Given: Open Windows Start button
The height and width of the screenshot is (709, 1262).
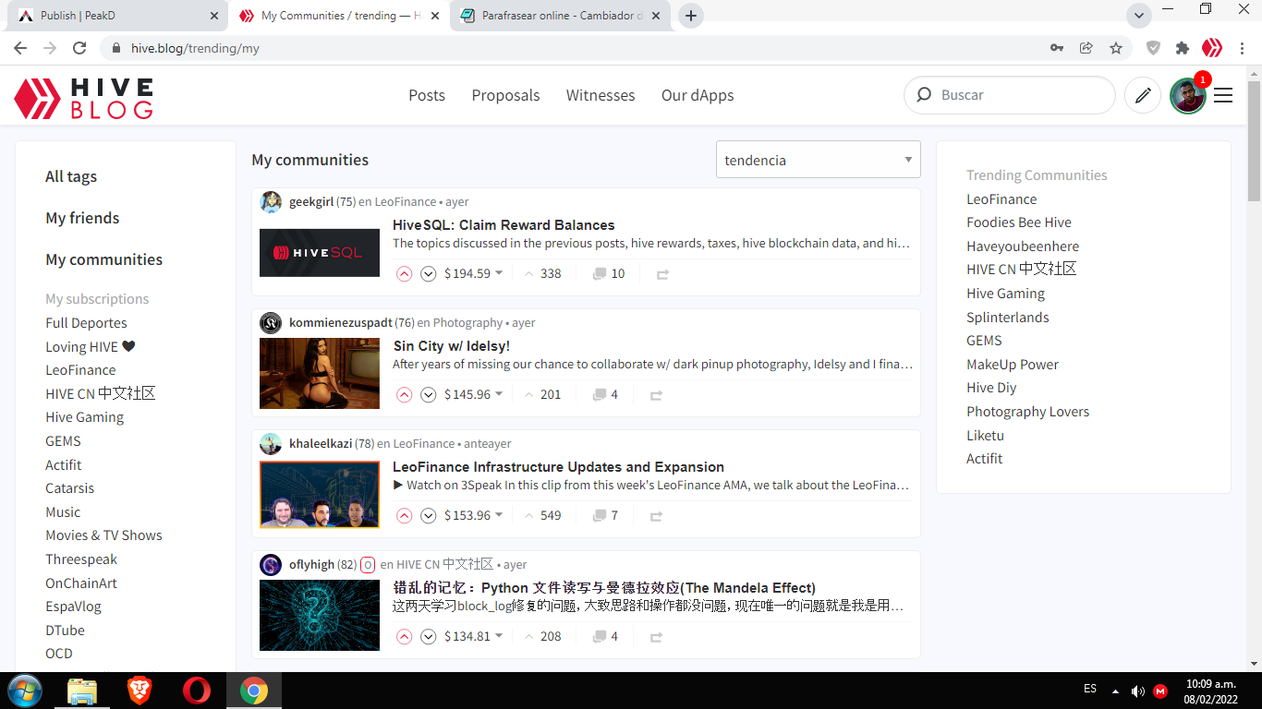Looking at the screenshot, I should point(25,691).
